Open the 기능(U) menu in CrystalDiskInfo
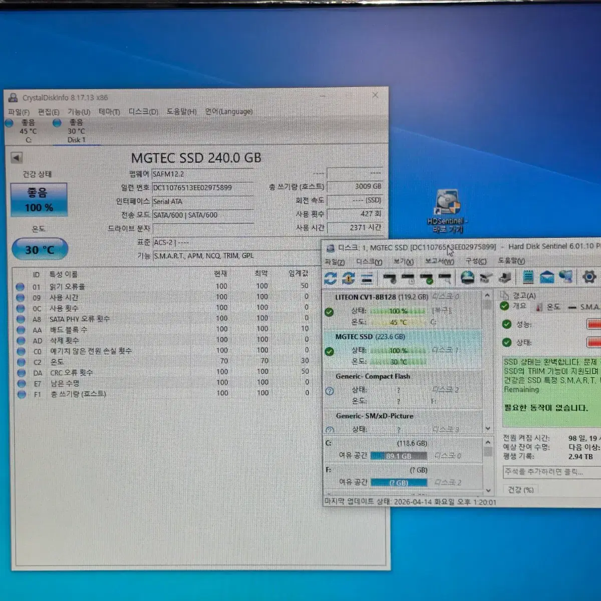601x601 pixels. click(79, 112)
